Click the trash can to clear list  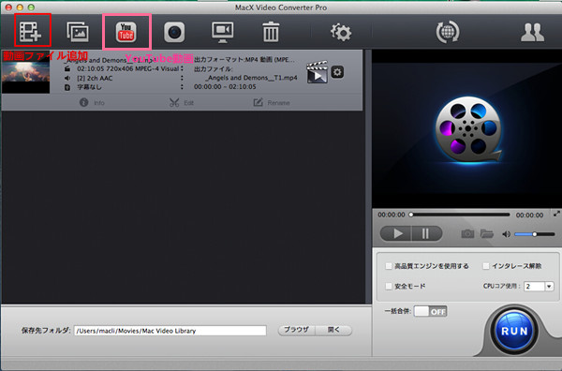pyautogui.click(x=271, y=32)
